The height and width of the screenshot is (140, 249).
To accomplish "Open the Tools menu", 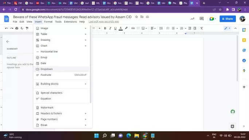I will point(58,22).
